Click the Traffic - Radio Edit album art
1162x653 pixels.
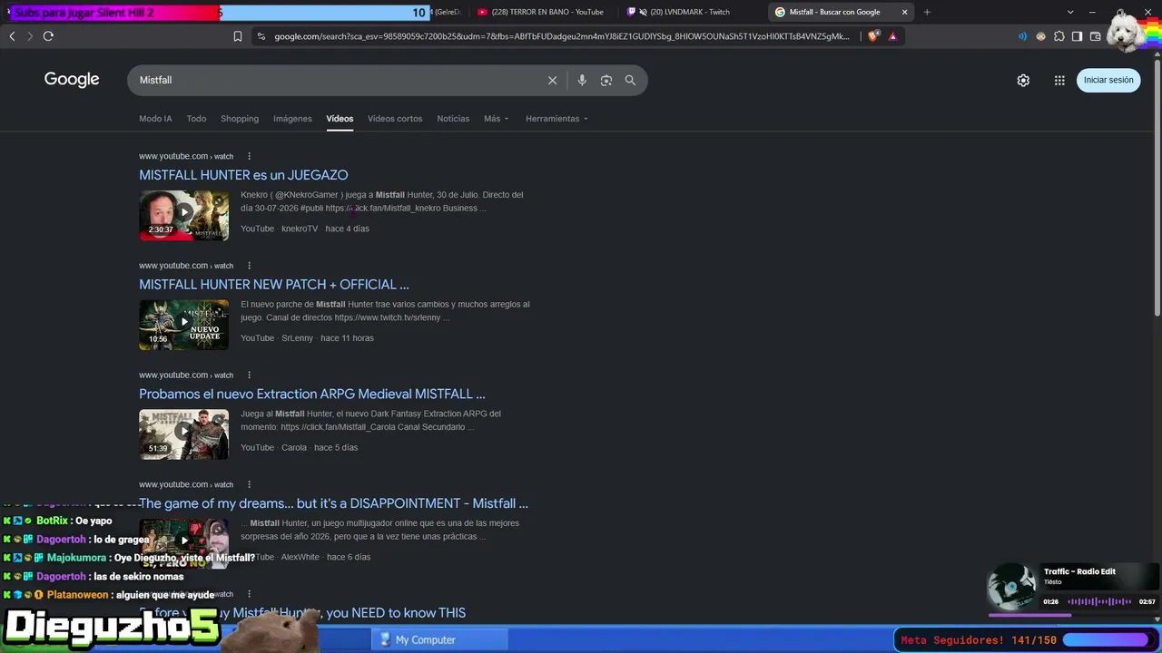(x=1012, y=587)
